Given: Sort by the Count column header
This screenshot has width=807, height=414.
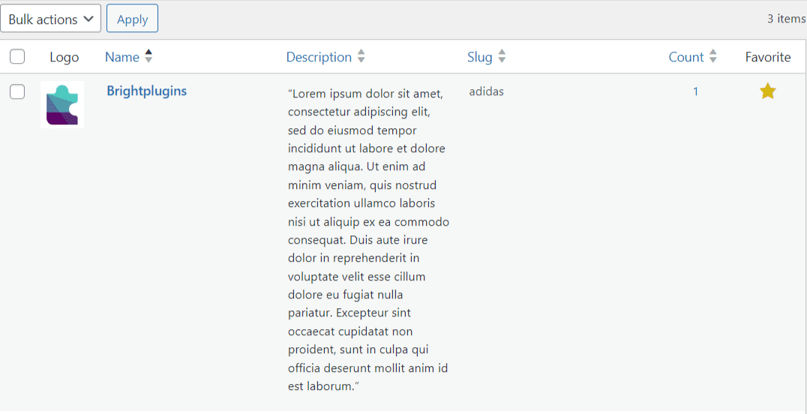Looking at the screenshot, I should tap(686, 57).
